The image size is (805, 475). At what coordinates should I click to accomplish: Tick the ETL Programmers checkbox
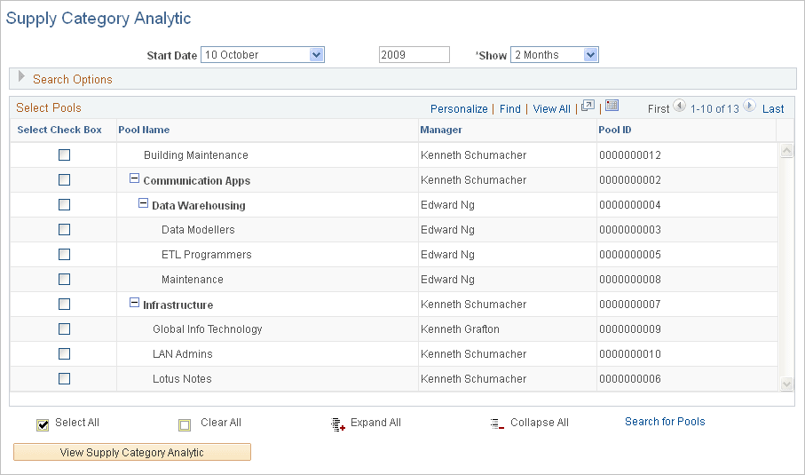click(64, 254)
